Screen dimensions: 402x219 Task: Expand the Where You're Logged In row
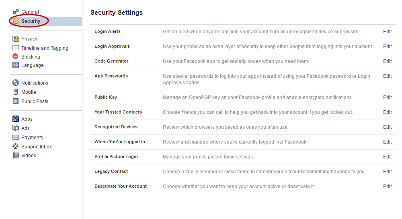coord(243,142)
